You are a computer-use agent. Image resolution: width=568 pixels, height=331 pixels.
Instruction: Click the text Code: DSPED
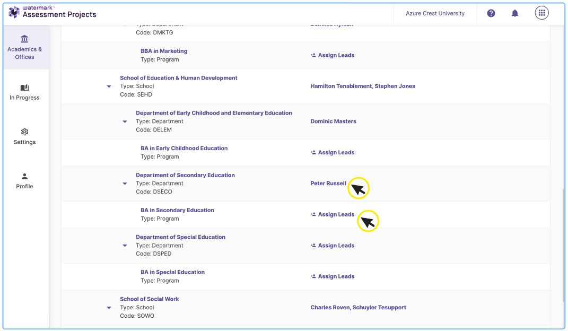pos(154,254)
